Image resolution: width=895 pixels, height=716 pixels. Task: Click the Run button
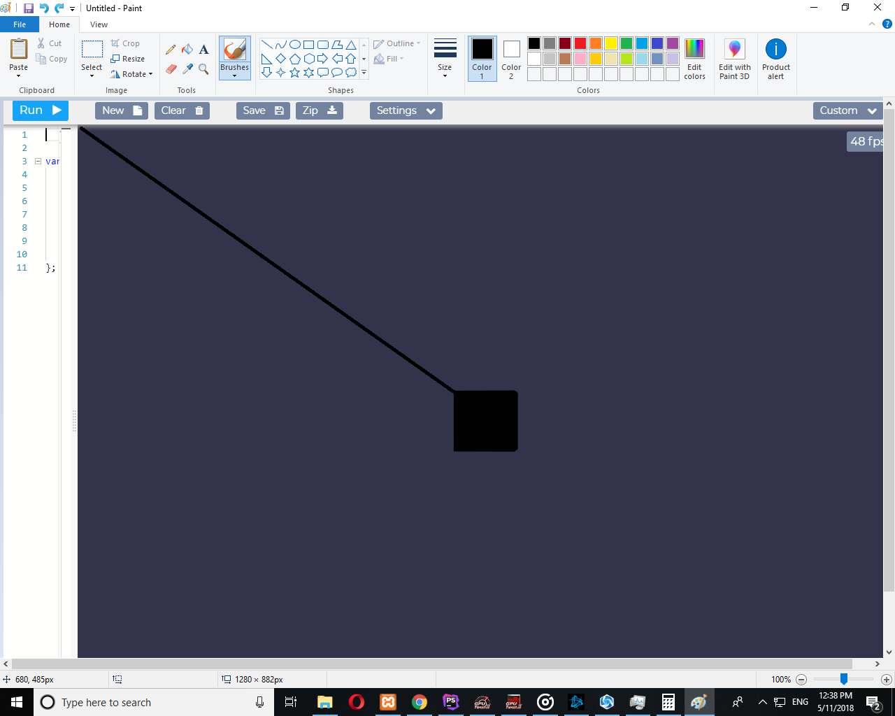pos(41,110)
